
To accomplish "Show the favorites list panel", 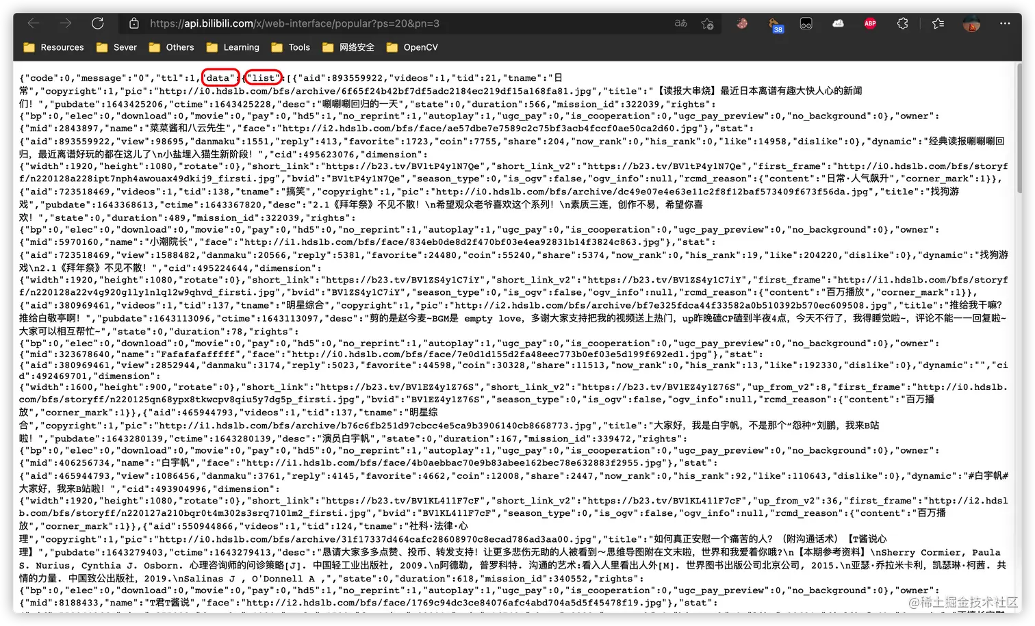I will coord(938,23).
